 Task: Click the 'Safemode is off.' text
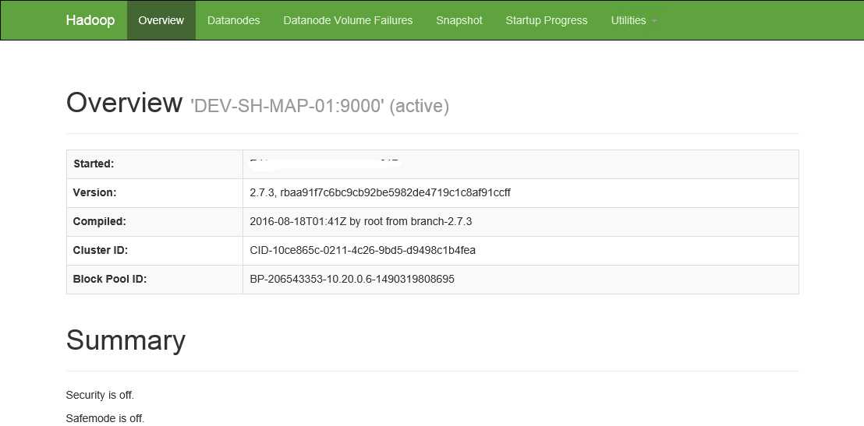click(x=105, y=418)
